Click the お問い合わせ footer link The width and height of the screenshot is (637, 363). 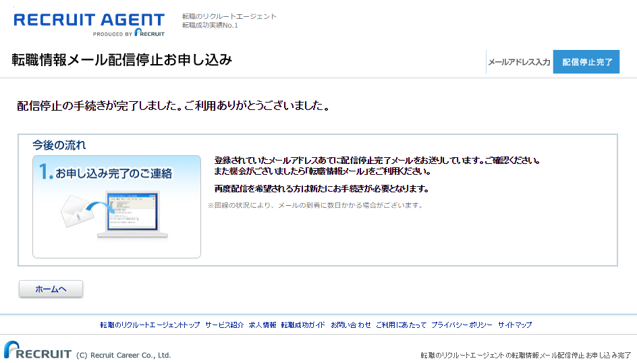(x=350, y=325)
